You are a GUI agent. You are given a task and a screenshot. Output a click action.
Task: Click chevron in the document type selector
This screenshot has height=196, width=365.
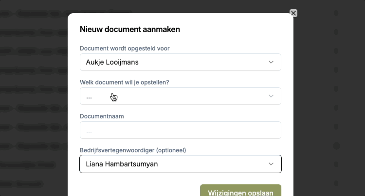pos(271,96)
